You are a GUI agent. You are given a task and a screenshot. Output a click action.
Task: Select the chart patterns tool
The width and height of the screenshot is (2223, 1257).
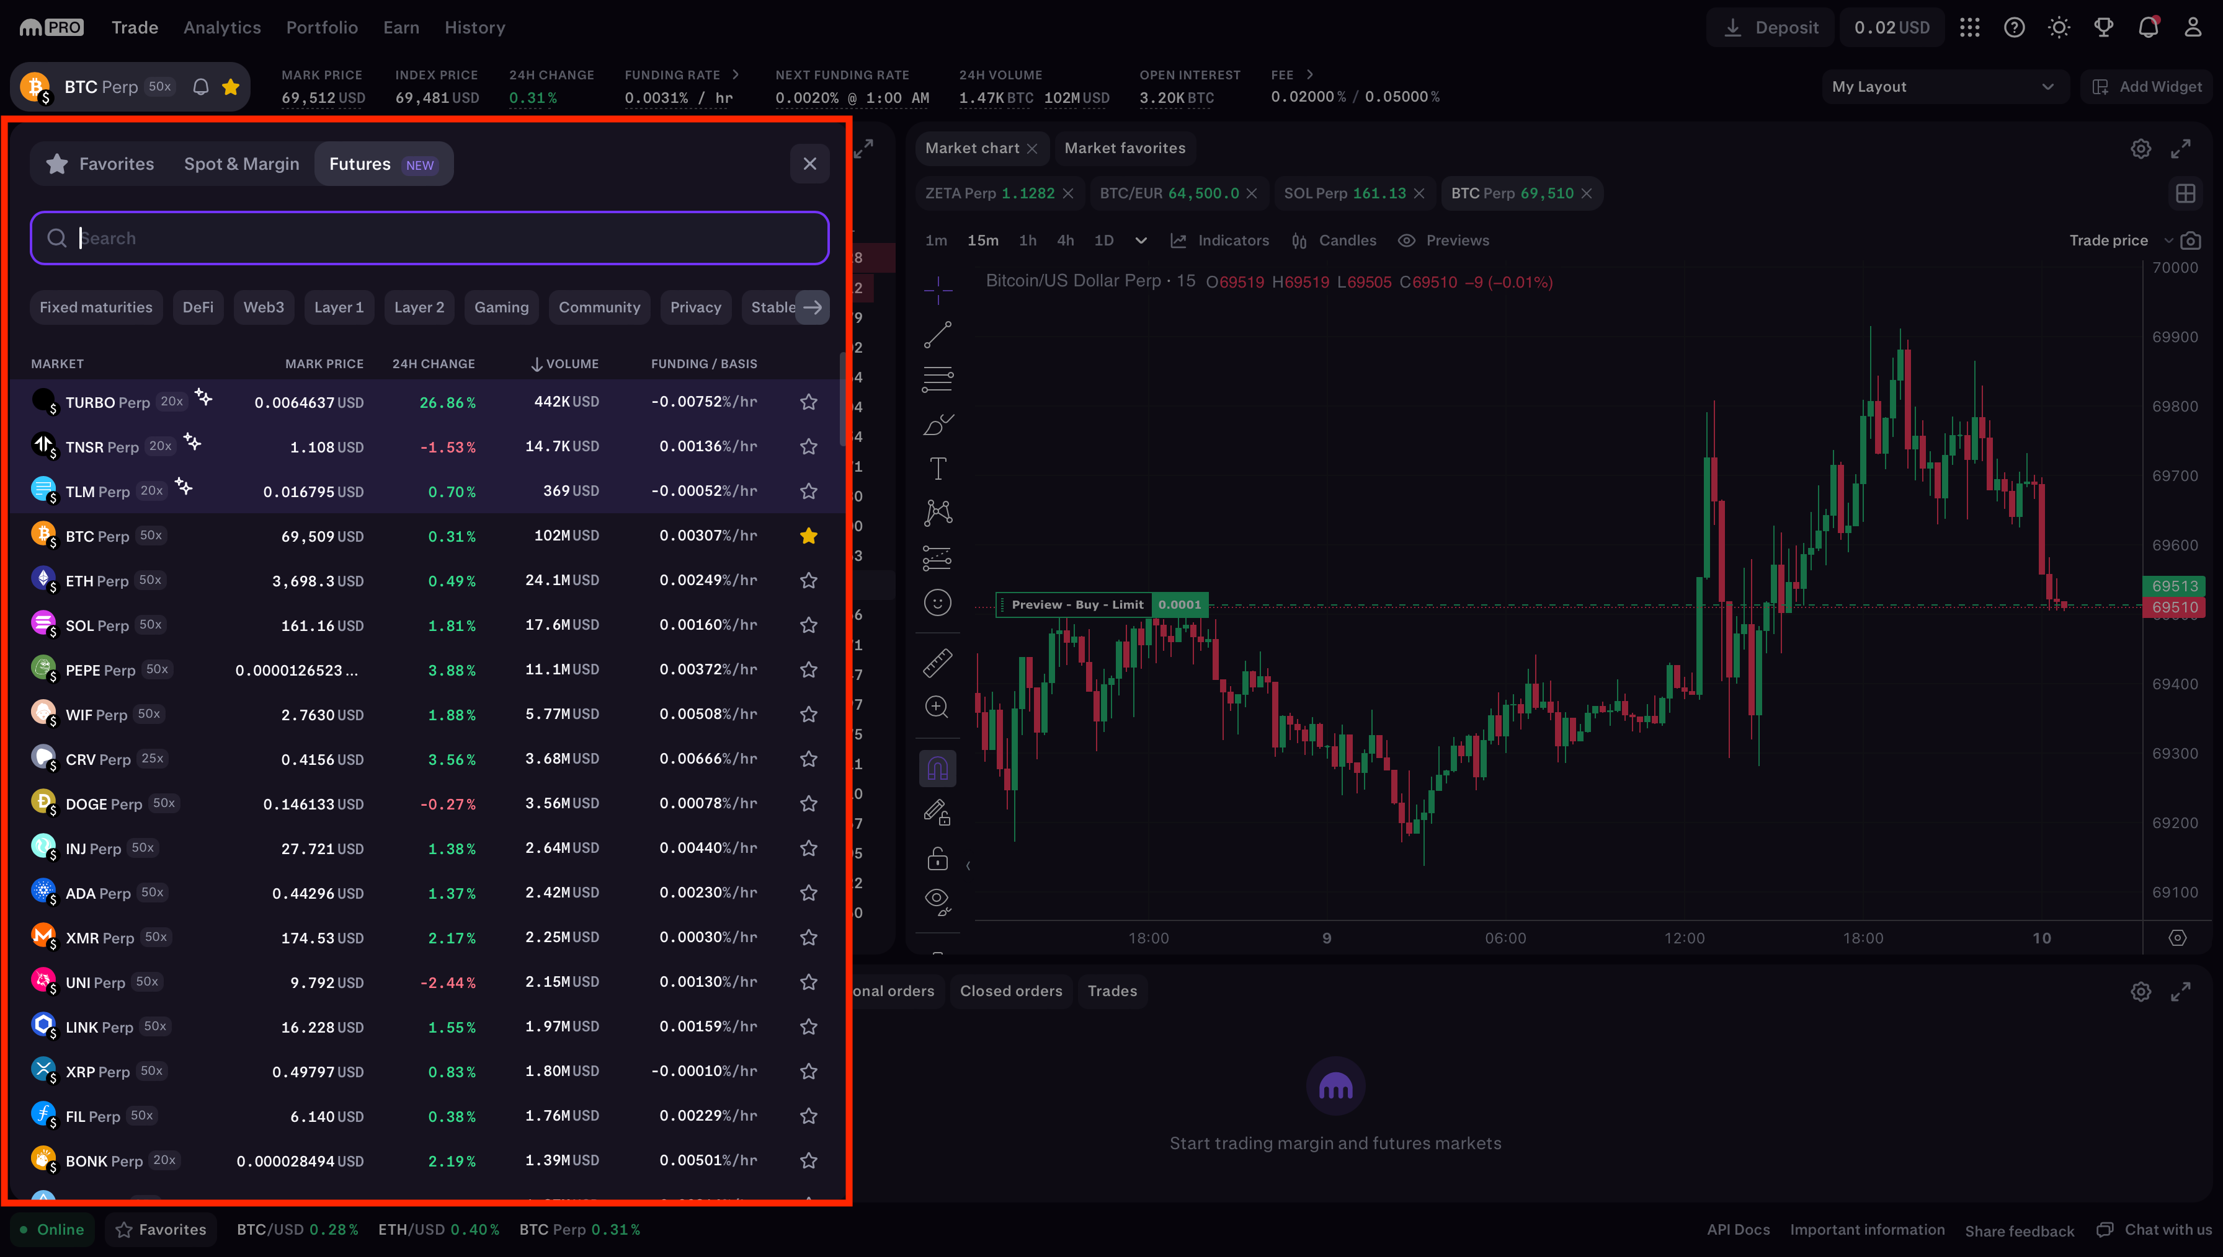pos(937,513)
